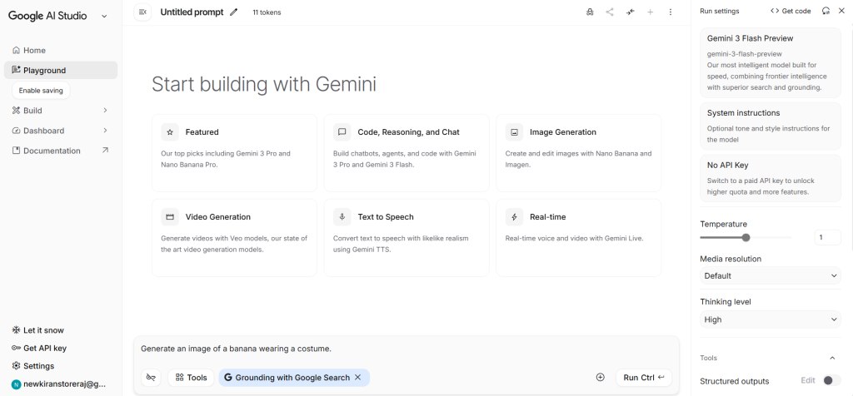
Task: Click the compare mode arrows icon
Action: coord(631,12)
